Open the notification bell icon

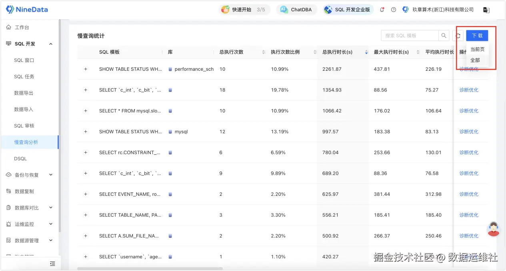[x=382, y=10]
